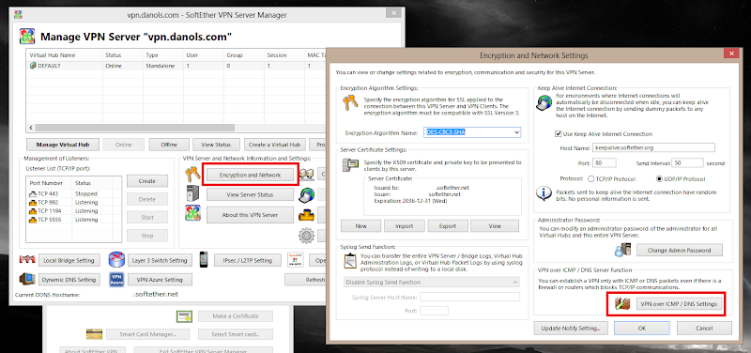
Task: Click the TCP 443 listener icon
Action: [33, 194]
